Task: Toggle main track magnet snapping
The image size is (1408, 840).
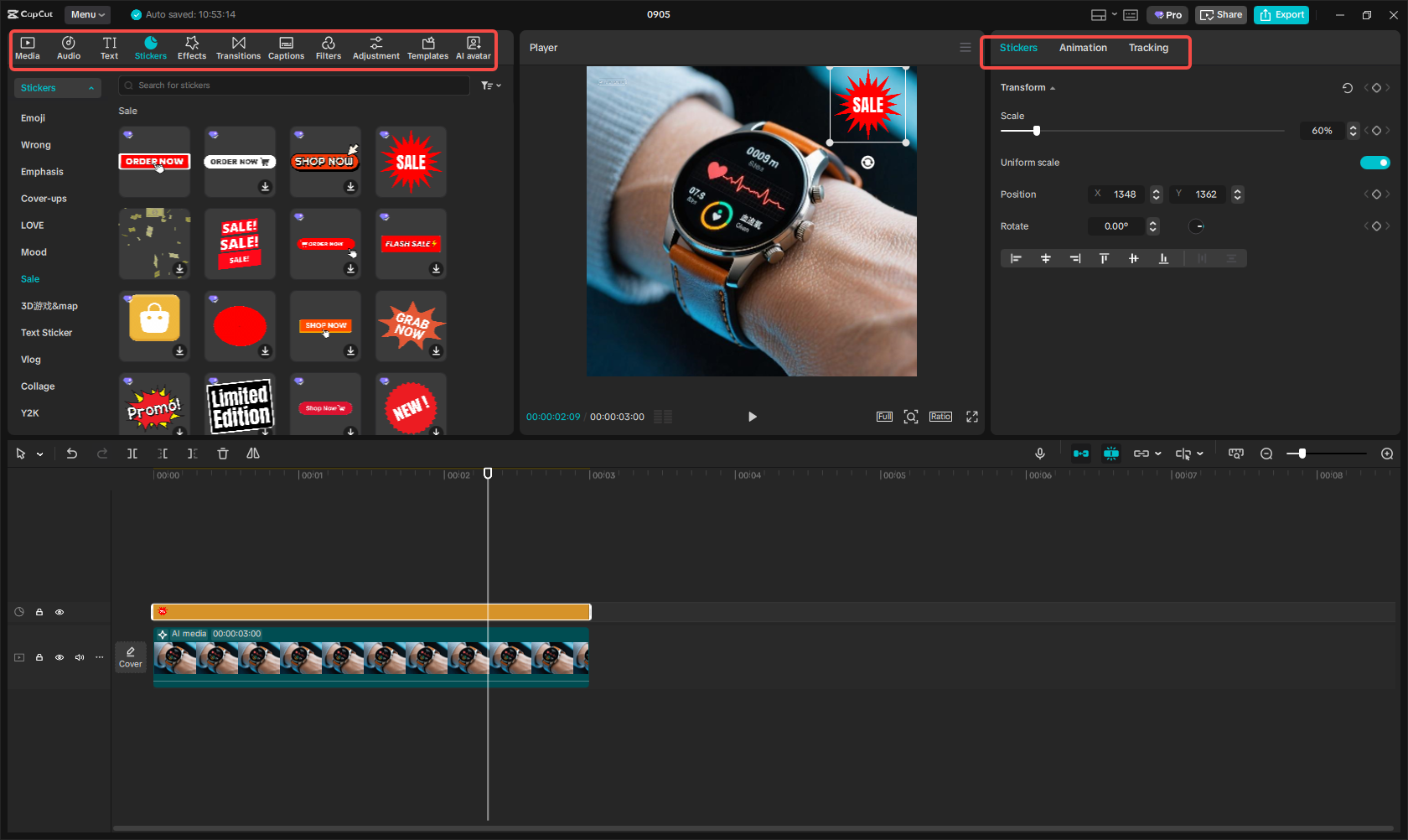Action: coord(1081,454)
